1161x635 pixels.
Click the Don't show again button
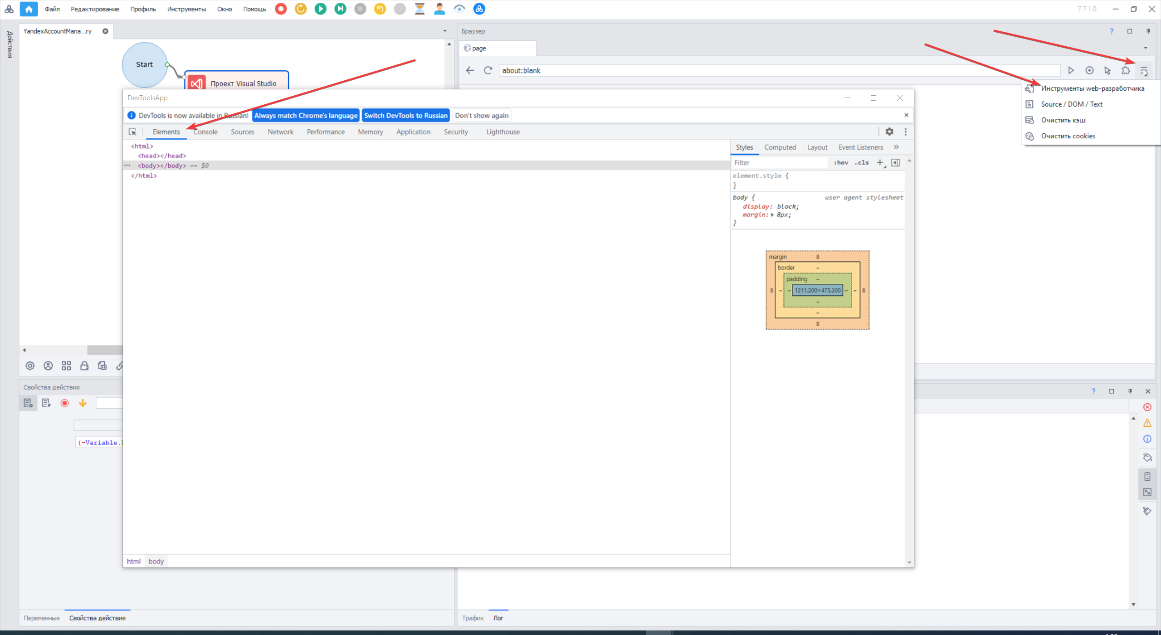tap(482, 116)
